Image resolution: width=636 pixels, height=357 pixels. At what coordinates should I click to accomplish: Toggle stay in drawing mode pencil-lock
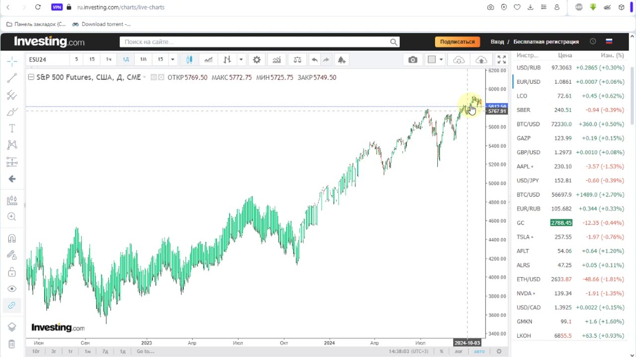click(12, 255)
